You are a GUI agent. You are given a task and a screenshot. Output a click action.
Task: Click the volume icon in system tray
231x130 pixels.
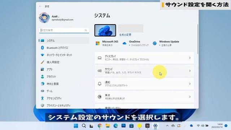pyautogui.click(x=203, y=126)
